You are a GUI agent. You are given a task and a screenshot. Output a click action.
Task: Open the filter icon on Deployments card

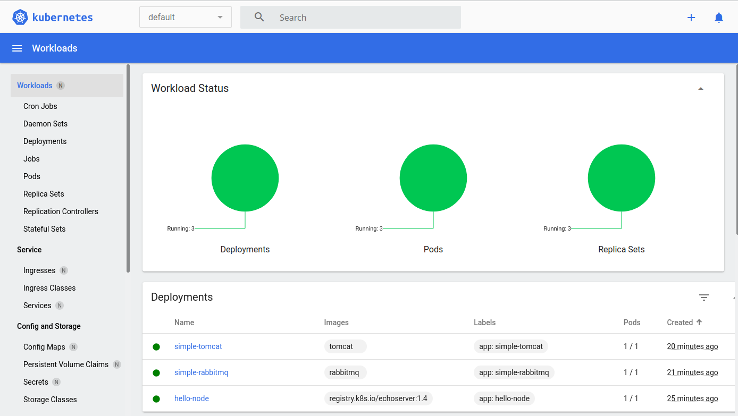704,297
